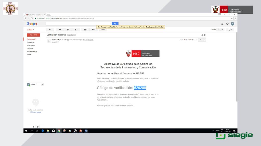Expand more reply options arrow
261x146 pixels.
coord(205,40)
